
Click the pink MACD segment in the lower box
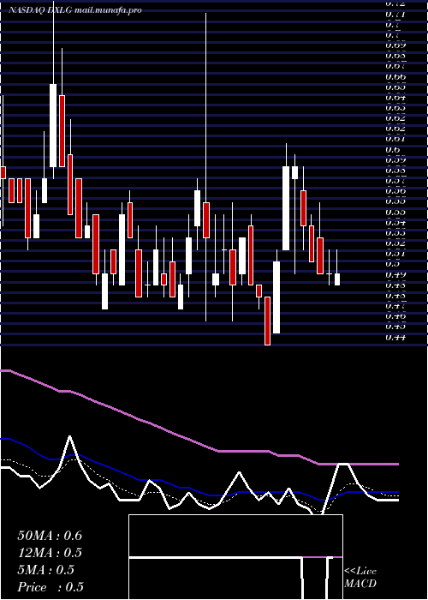point(323,557)
